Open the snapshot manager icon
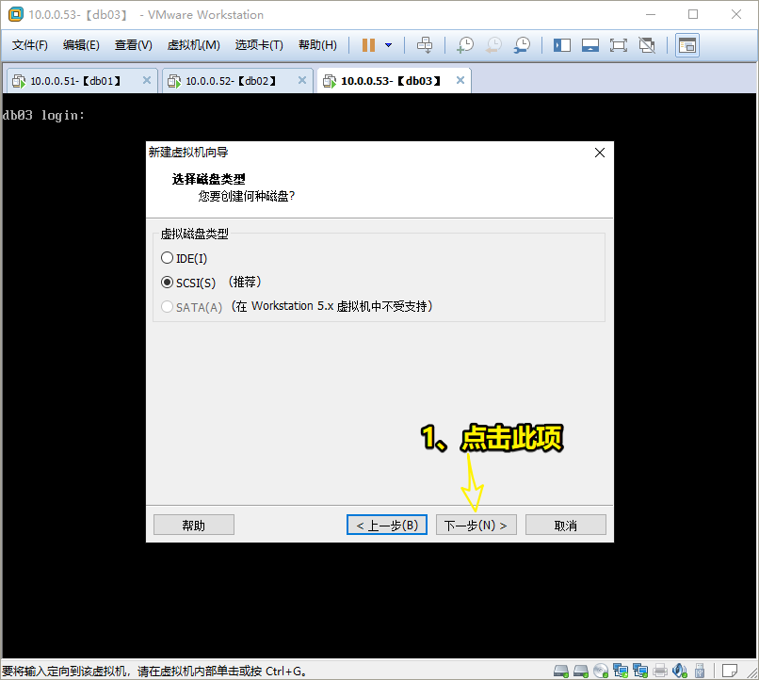The image size is (759, 680). click(522, 45)
